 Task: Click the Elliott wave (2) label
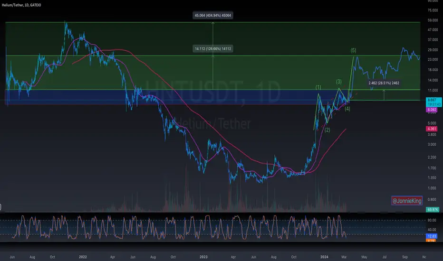pyautogui.click(x=327, y=130)
